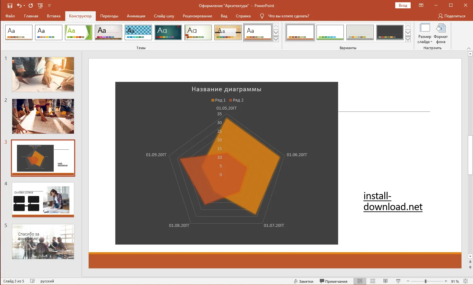Toggle the Примечания comments pane
The image size is (473, 285).
[x=333, y=281]
